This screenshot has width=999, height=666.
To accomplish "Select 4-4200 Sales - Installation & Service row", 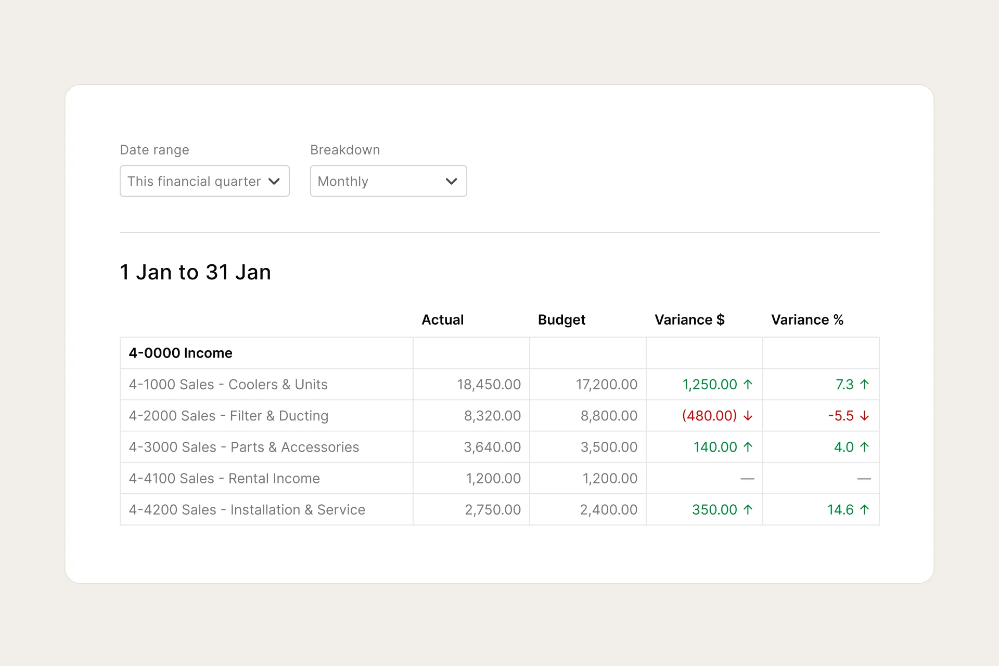I will click(499, 509).
